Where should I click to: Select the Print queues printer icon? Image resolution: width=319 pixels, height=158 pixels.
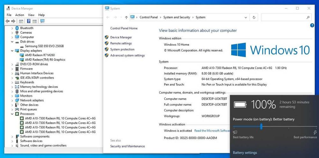17,109
